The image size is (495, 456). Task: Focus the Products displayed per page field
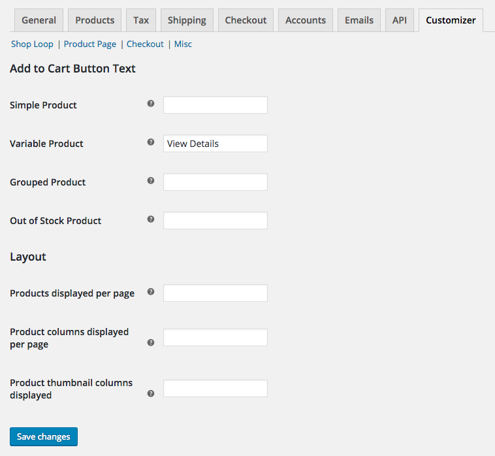[x=216, y=293]
